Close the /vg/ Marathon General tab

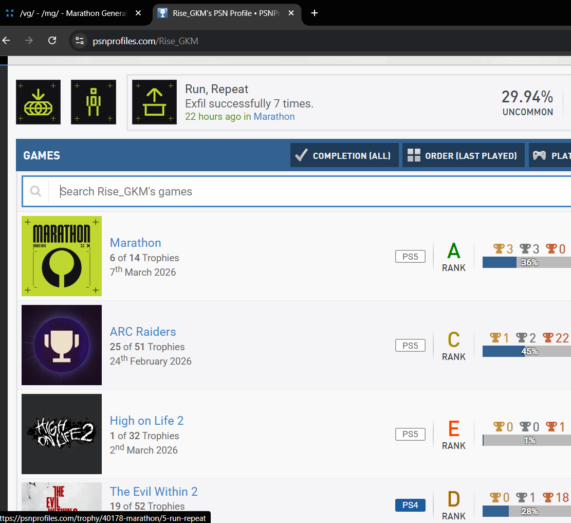point(138,13)
